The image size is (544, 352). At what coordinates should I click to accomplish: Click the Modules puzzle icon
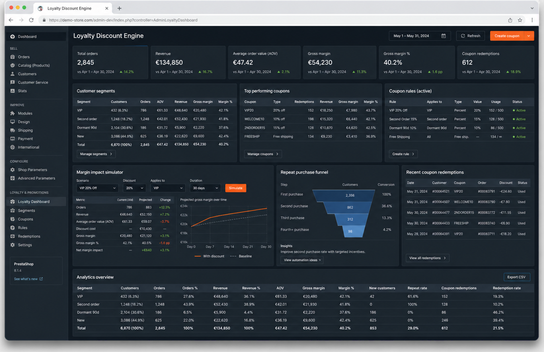tap(13, 113)
